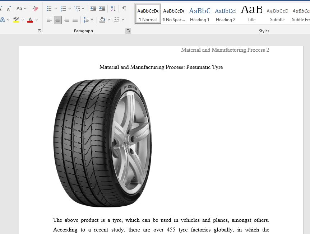The height and width of the screenshot is (234, 310).
Task: Expand the numbering library dropdown arrow
Action: point(70,9)
